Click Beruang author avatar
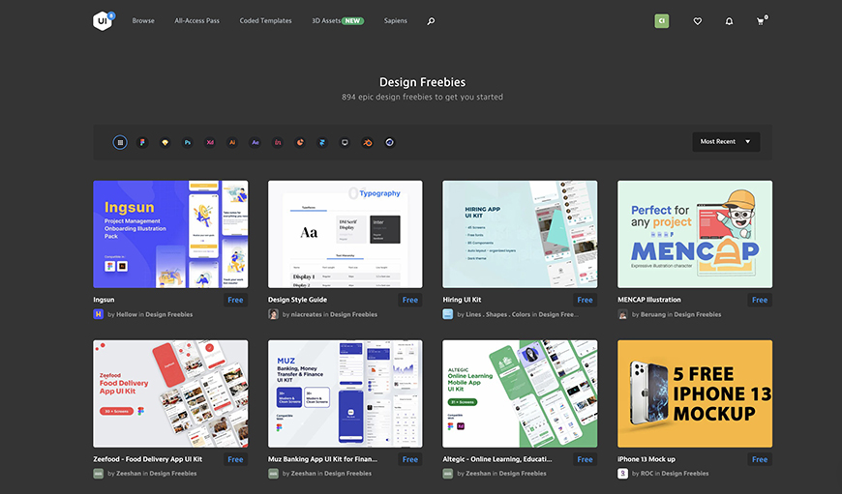This screenshot has width=842, height=494. (623, 314)
